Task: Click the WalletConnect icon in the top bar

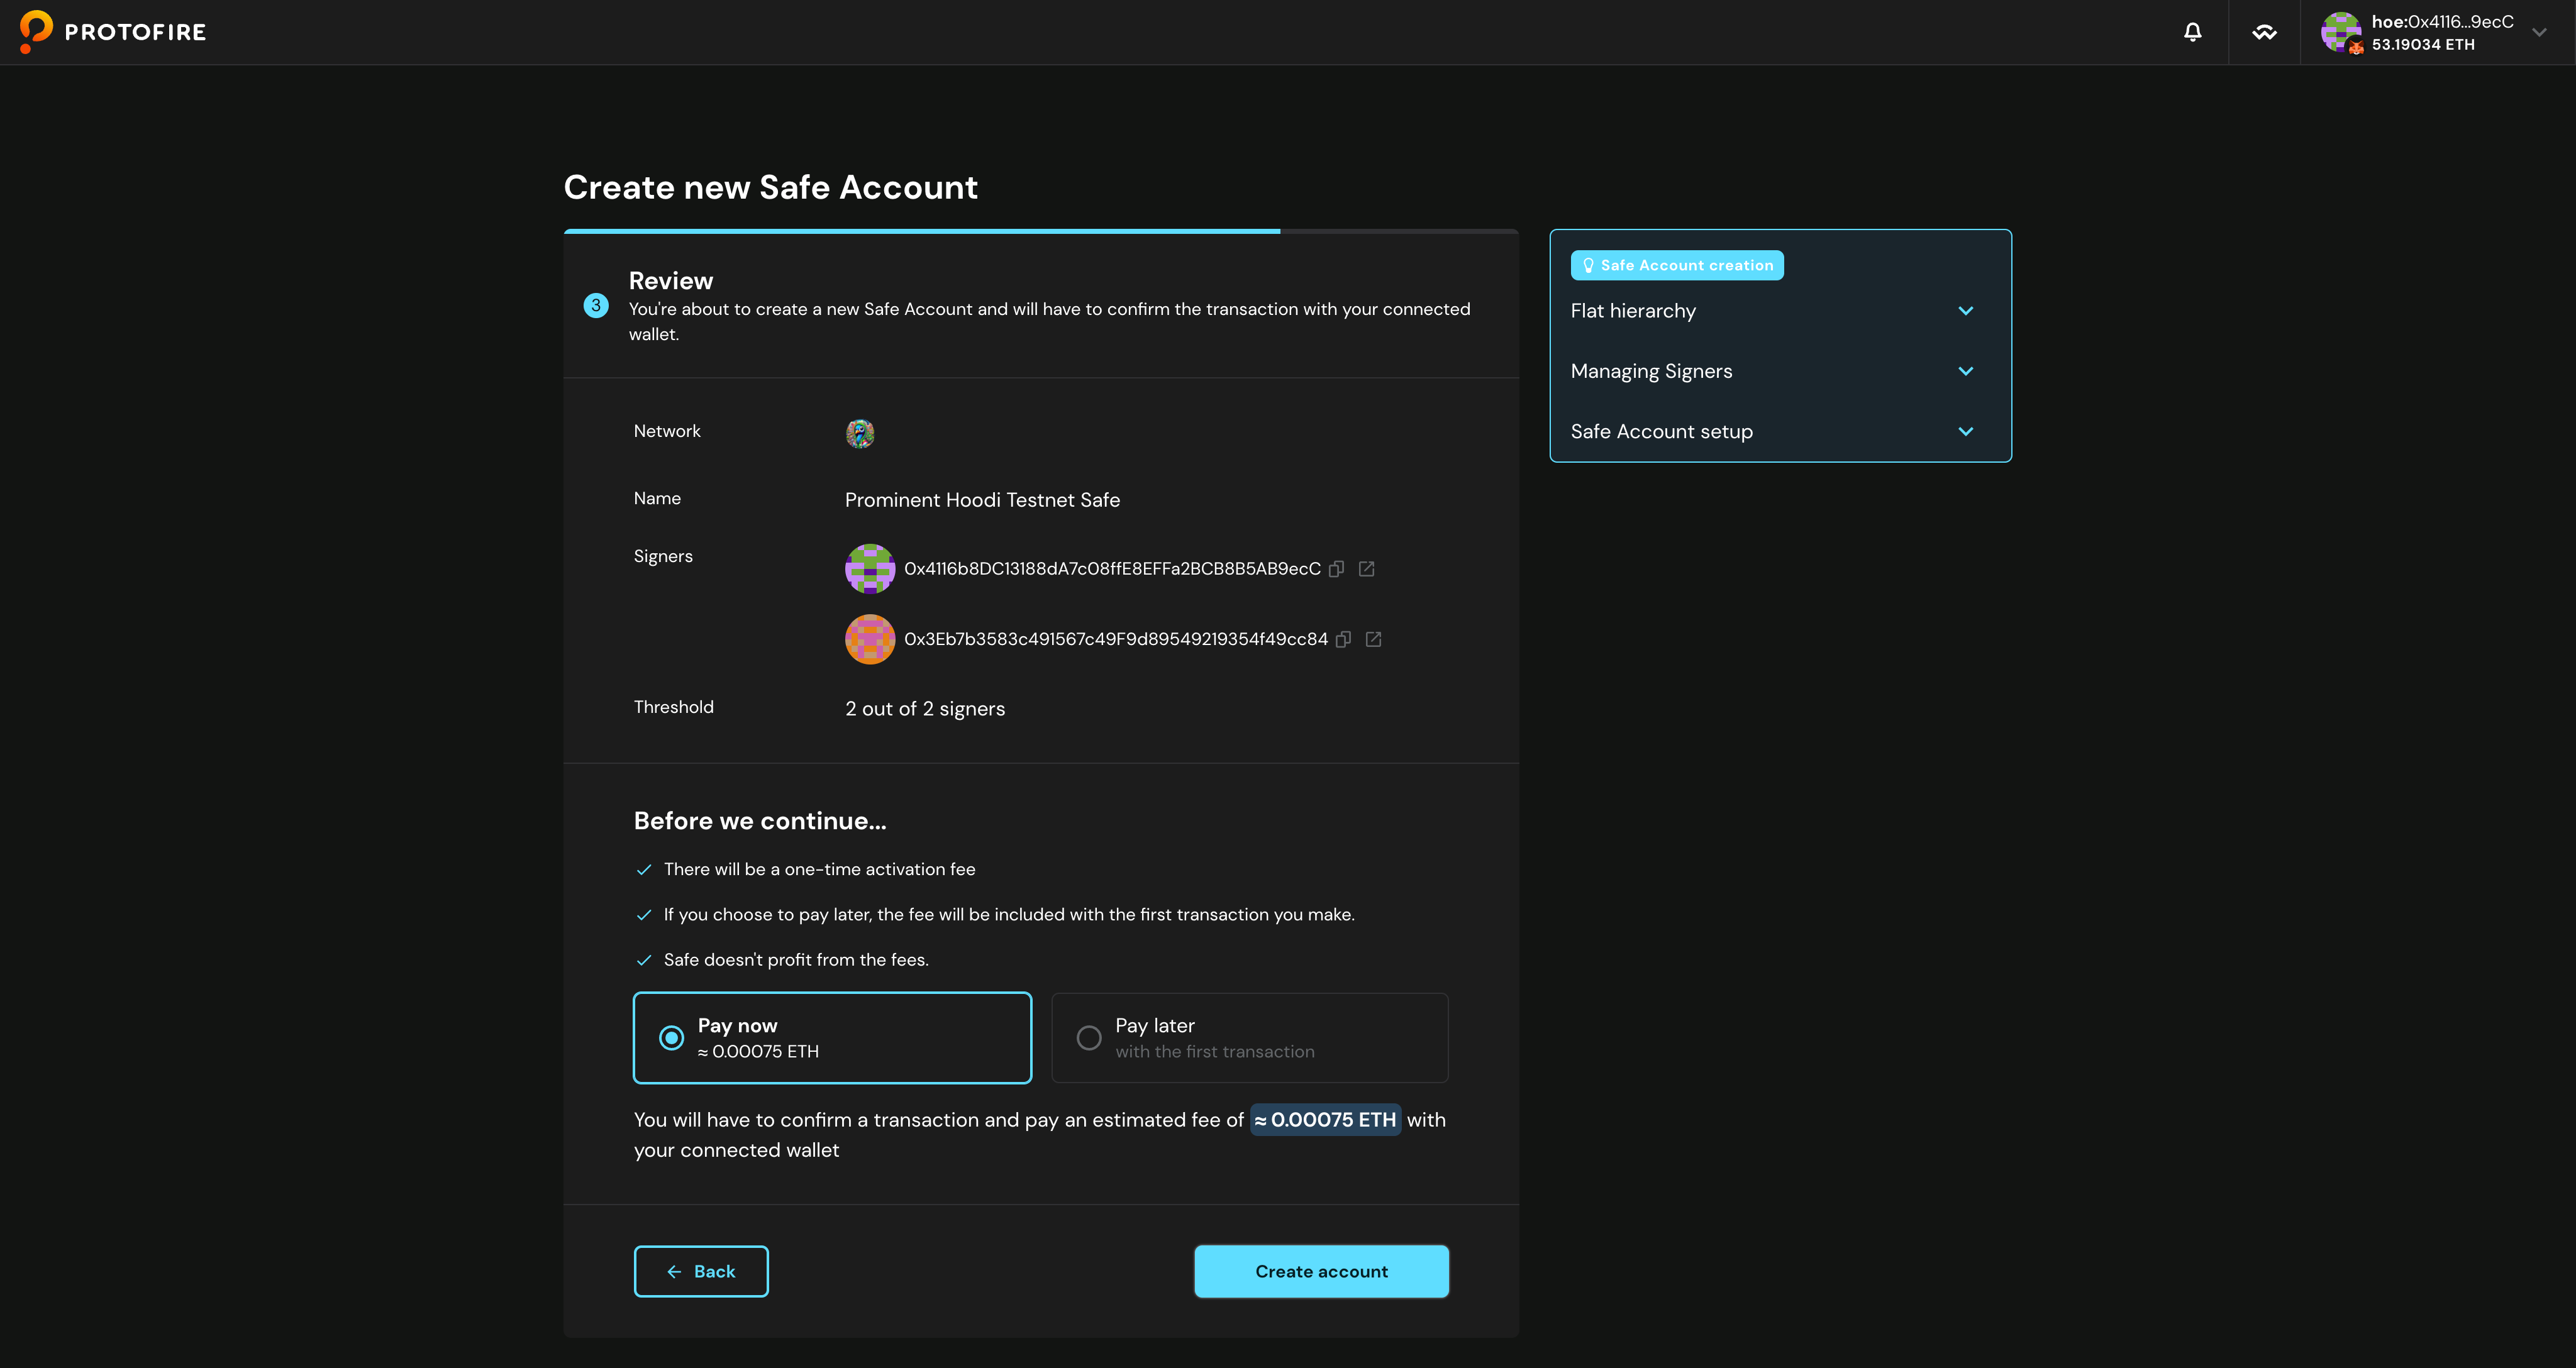Action: point(2265,32)
